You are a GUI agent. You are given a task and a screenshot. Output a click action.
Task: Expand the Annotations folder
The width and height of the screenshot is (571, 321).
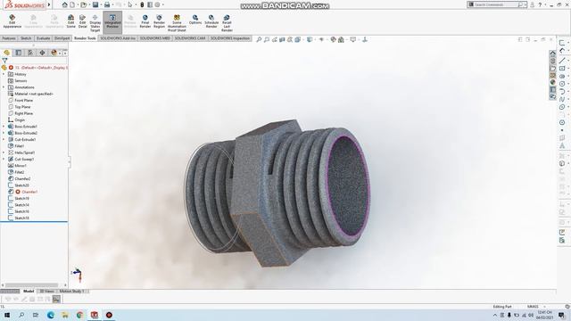(4, 87)
